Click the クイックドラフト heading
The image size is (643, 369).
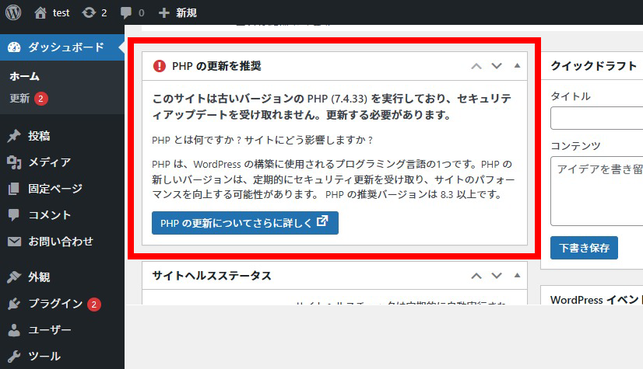tap(594, 66)
